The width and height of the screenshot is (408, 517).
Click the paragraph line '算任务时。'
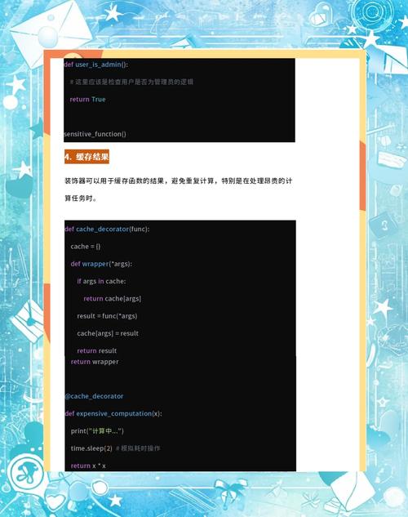point(81,198)
